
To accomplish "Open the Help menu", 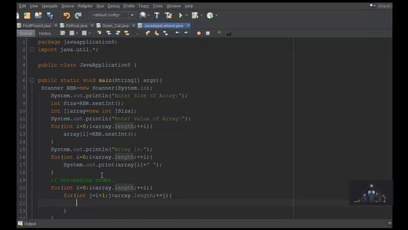I will tap(189, 6).
